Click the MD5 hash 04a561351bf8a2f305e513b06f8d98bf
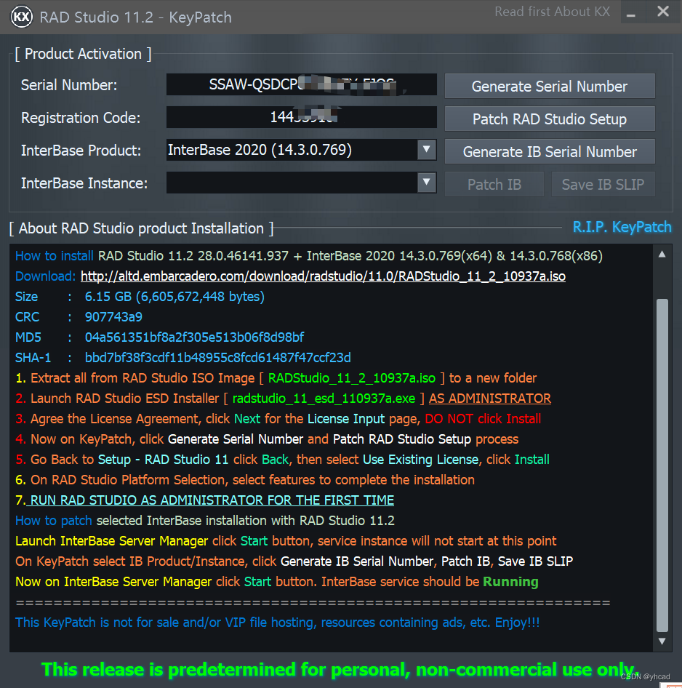 tap(194, 337)
